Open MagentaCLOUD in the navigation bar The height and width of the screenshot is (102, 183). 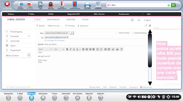pos(73,14)
